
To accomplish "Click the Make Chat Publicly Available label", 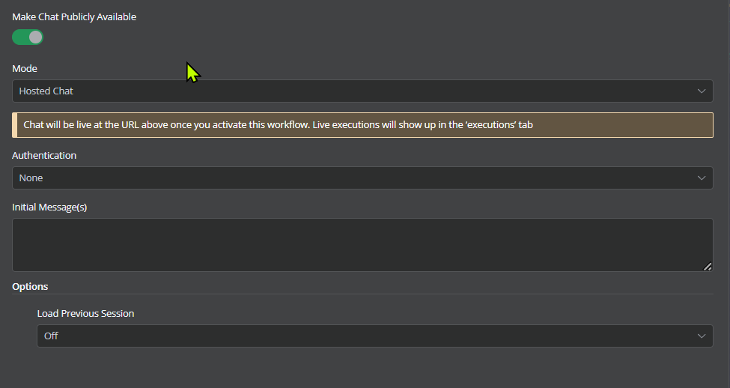I will coord(74,16).
